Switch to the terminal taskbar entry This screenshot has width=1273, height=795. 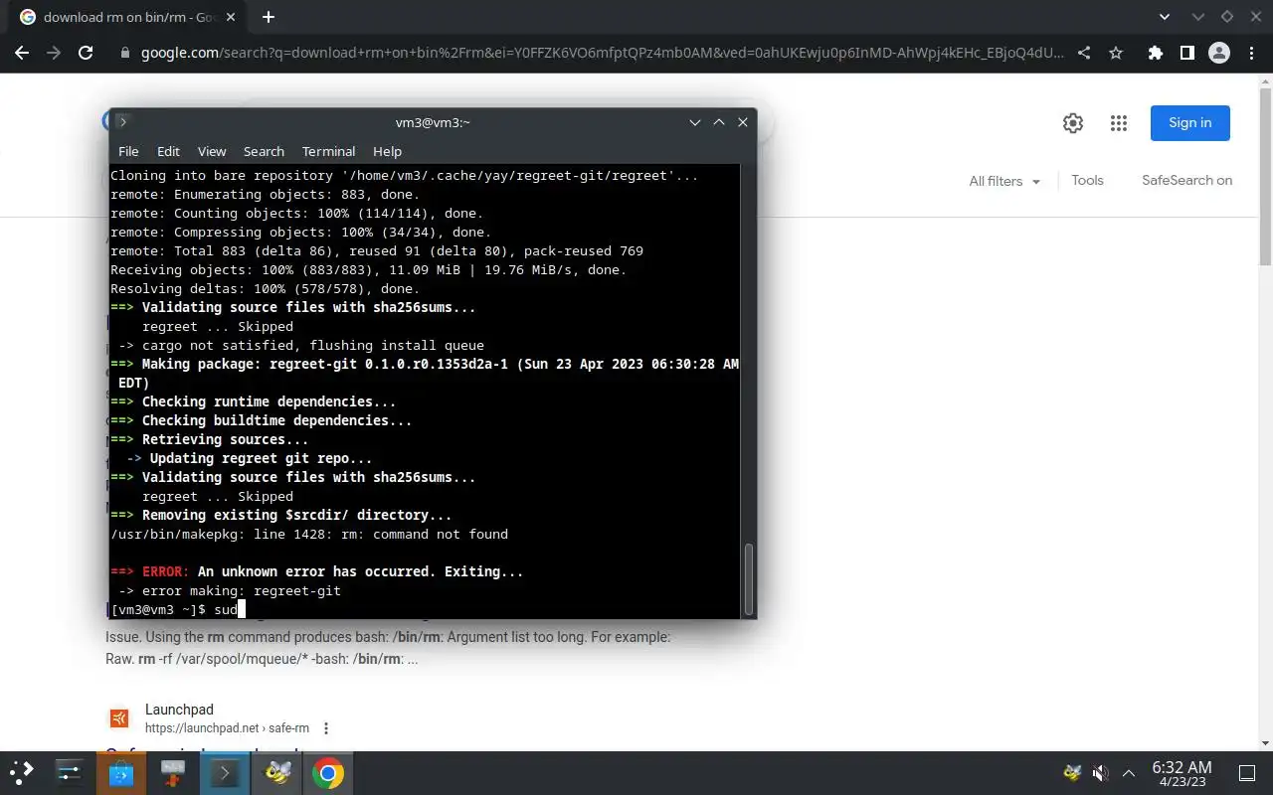coord(224,772)
